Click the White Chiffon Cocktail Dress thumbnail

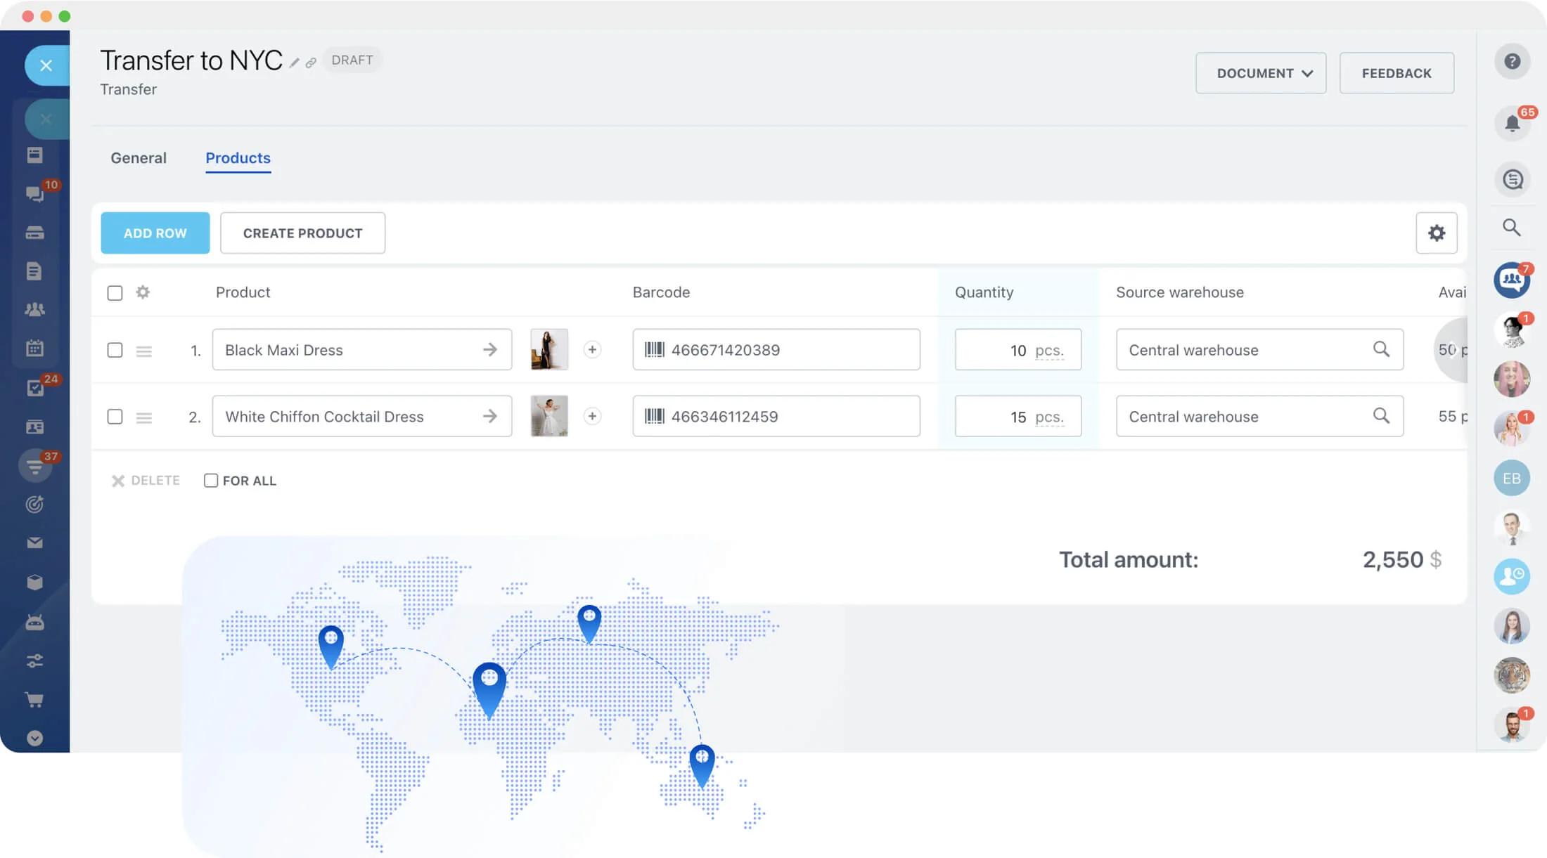549,417
